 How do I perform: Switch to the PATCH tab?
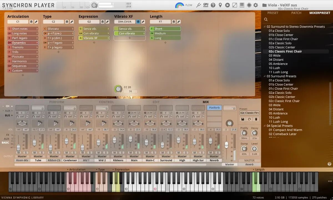(x=296, y=13)
